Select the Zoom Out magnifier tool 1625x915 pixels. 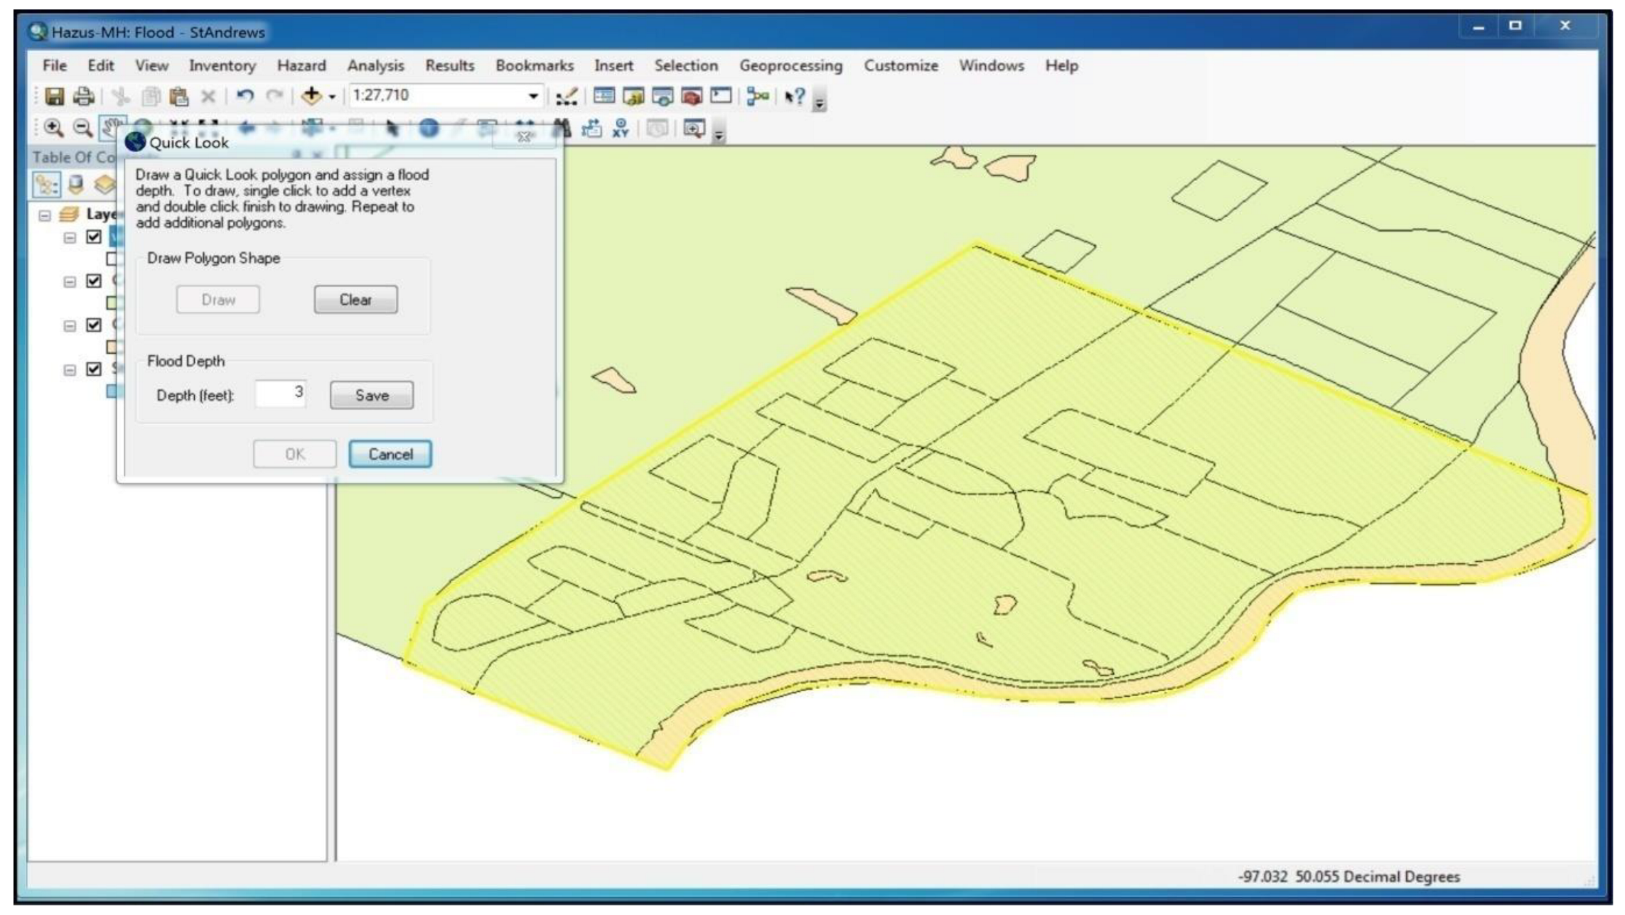coord(82,129)
